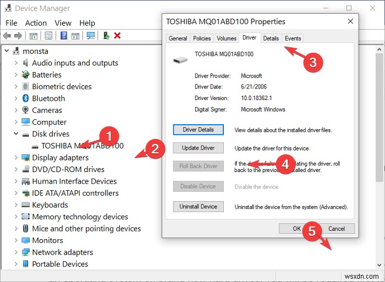Switch to the Details tab
This screenshot has width=385, height=282.
(x=271, y=38)
